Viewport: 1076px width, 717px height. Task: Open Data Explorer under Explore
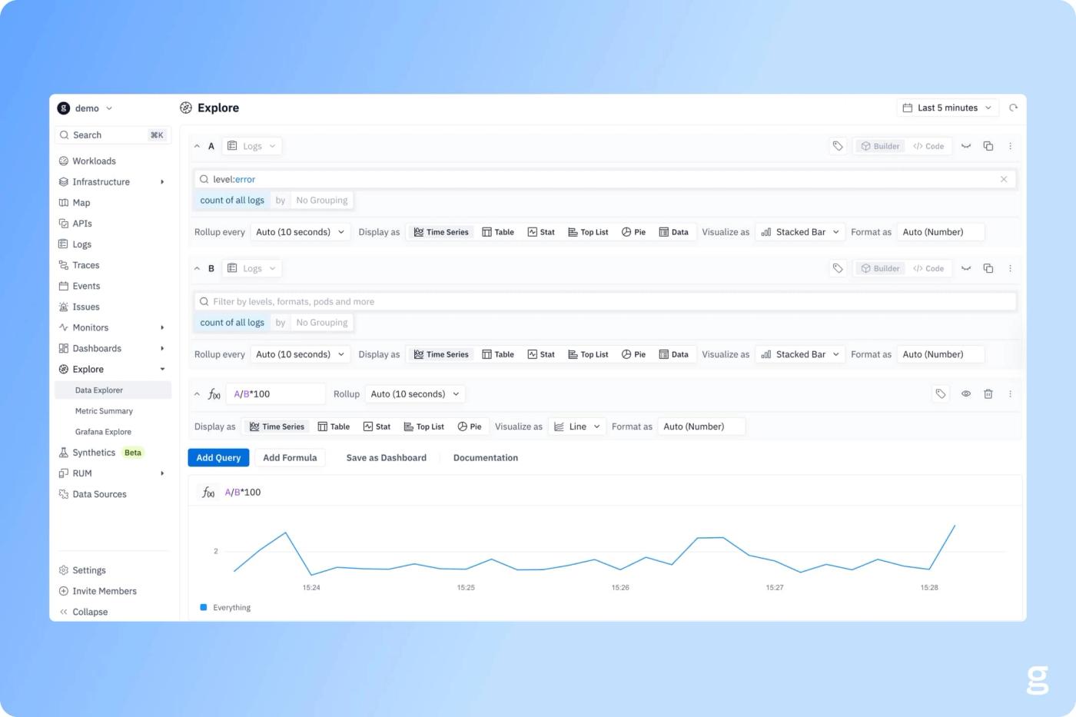[x=112, y=390]
